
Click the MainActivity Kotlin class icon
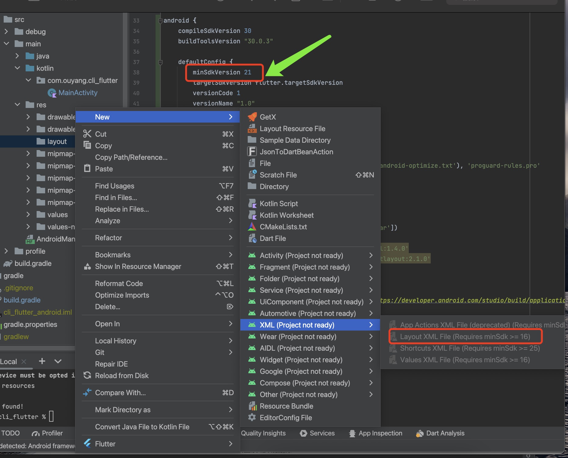coord(52,93)
